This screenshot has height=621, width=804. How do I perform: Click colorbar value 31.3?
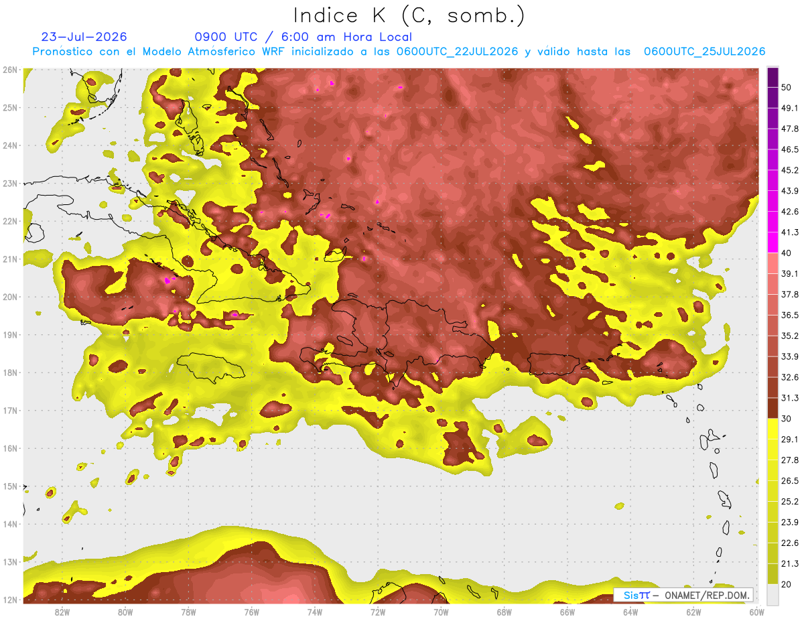click(x=790, y=398)
